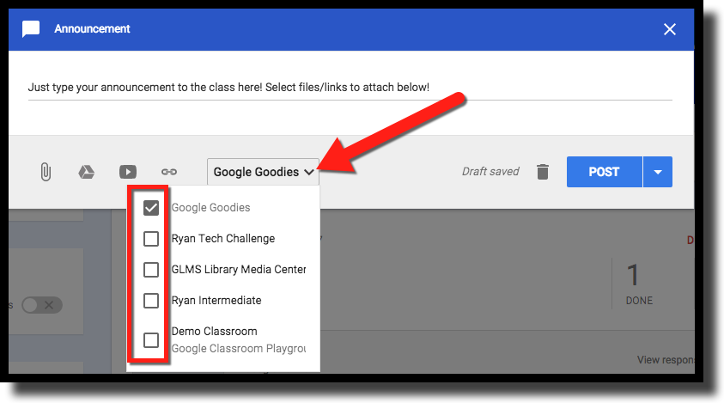This screenshot has width=724, height=403.
Task: Click the 1 DONE count in background
Action: 639,284
